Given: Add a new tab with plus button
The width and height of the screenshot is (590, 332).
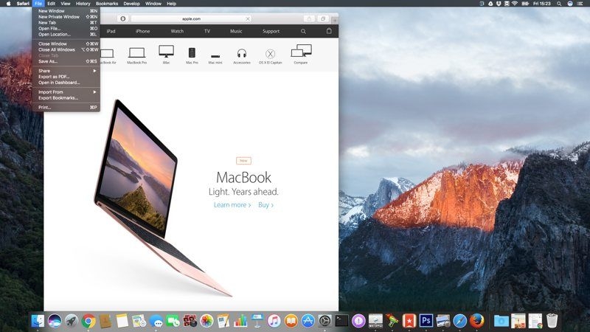Looking at the screenshot, I should pos(335,21).
